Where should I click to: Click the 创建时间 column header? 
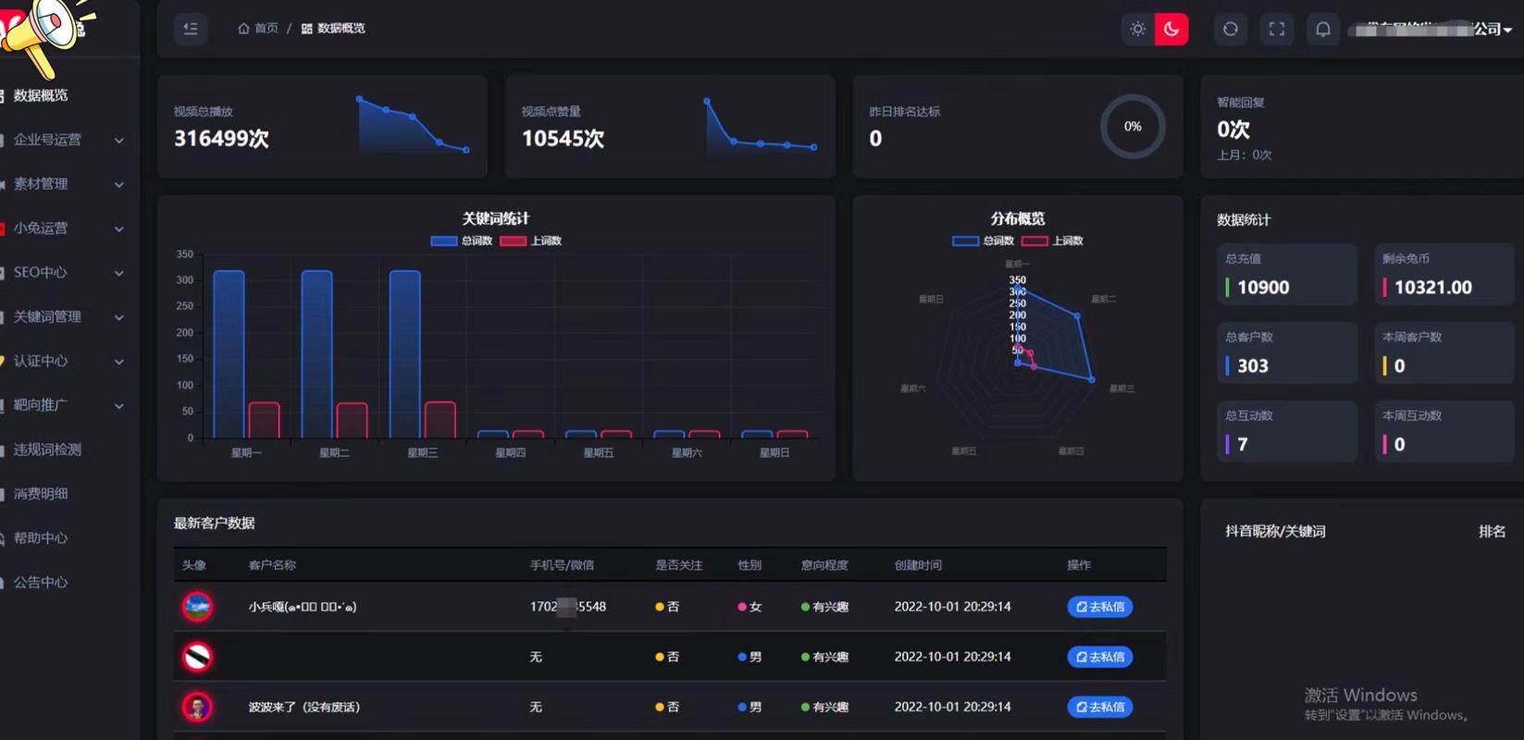(918, 565)
